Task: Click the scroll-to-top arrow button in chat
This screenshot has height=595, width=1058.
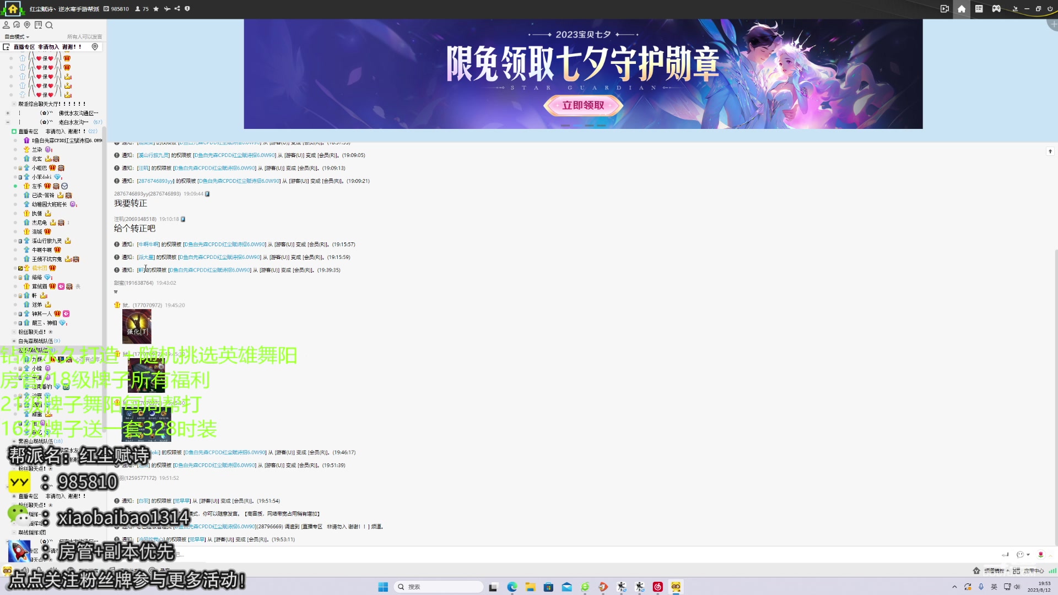Action: (x=1050, y=152)
